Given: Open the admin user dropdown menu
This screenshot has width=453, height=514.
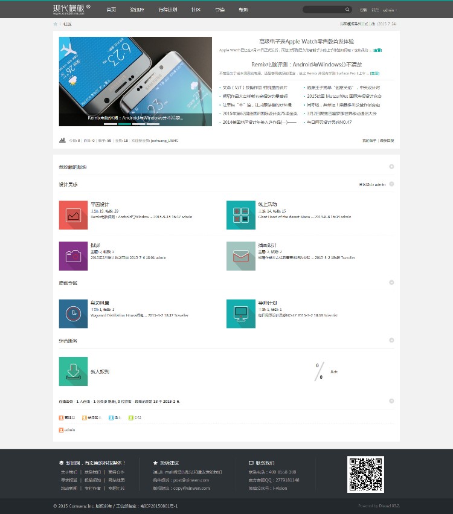Looking at the screenshot, I should [x=390, y=10].
